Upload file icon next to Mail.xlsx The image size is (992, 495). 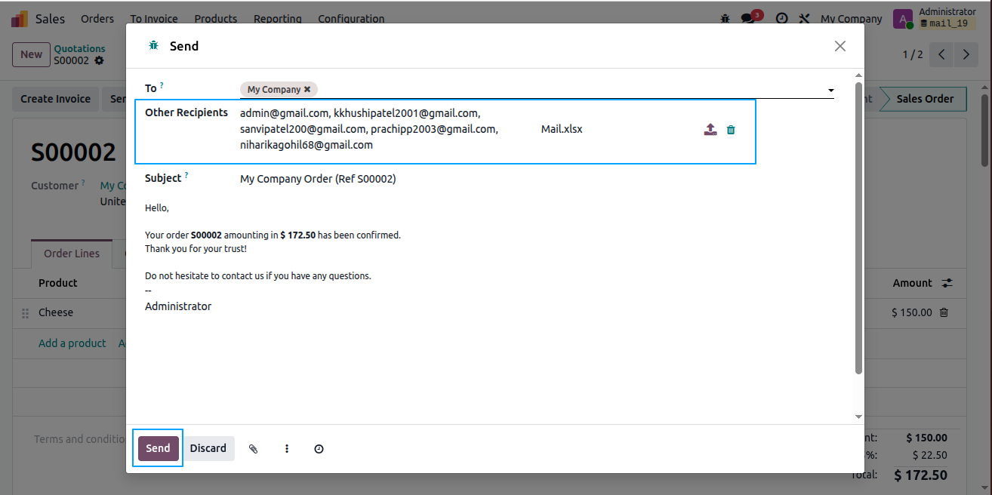point(710,130)
